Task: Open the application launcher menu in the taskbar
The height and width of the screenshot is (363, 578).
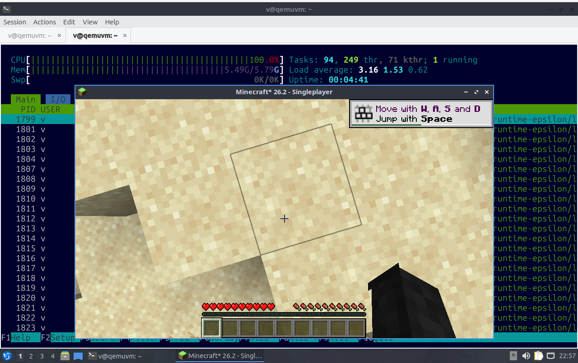Action: pyautogui.click(x=7, y=356)
